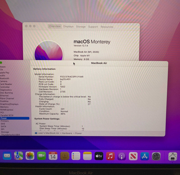The height and width of the screenshot is (175, 180).
Task: Open the Mail app in the Dock
Action: coord(7,156)
